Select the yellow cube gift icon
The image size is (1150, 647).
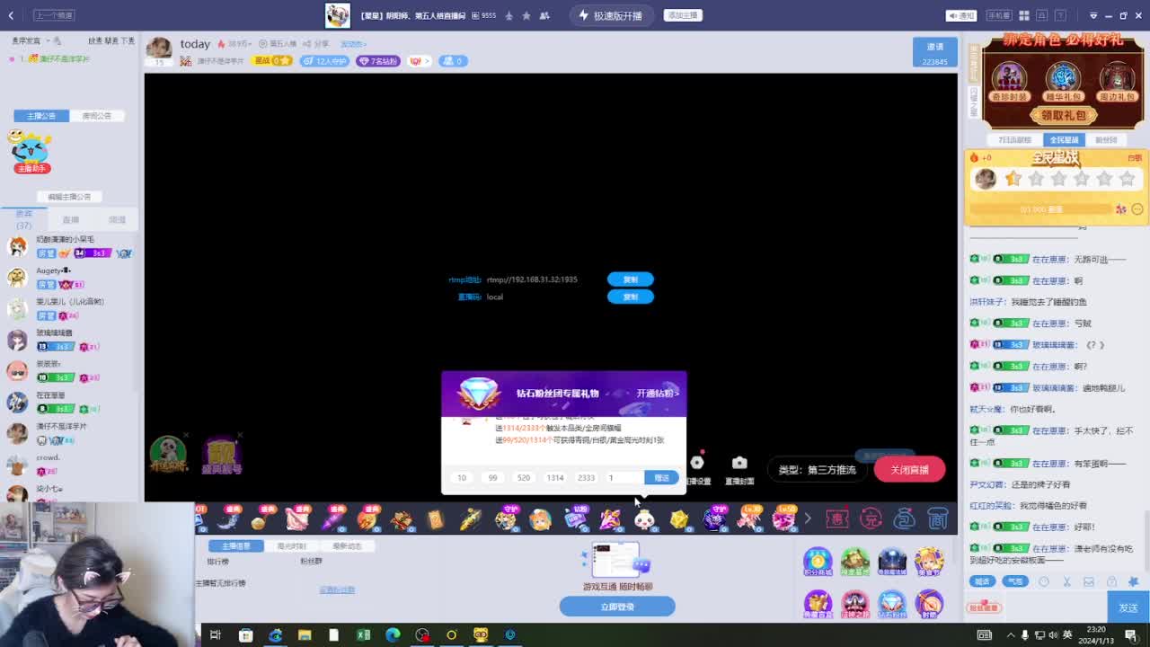click(679, 518)
